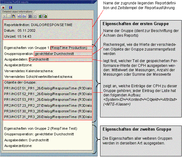Click the Datum: 05.11.2002 line
182x157 pixels.
pos(20,30)
